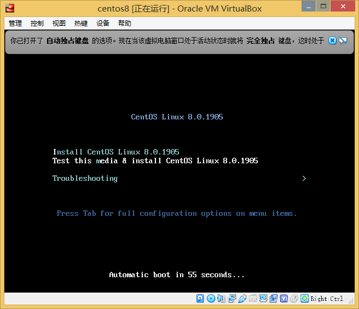
Task: Select 'Test this media & install CentOS' entry
Action: tap(155, 161)
